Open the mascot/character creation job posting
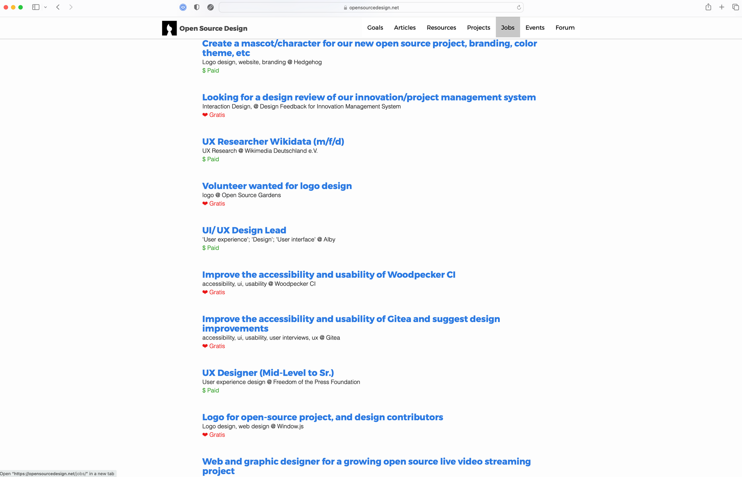The width and height of the screenshot is (742, 477). click(370, 48)
